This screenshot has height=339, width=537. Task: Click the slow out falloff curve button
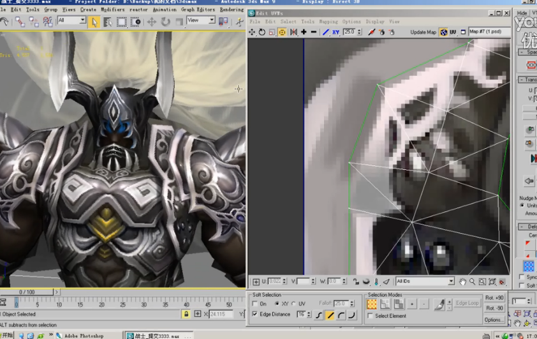click(x=341, y=315)
